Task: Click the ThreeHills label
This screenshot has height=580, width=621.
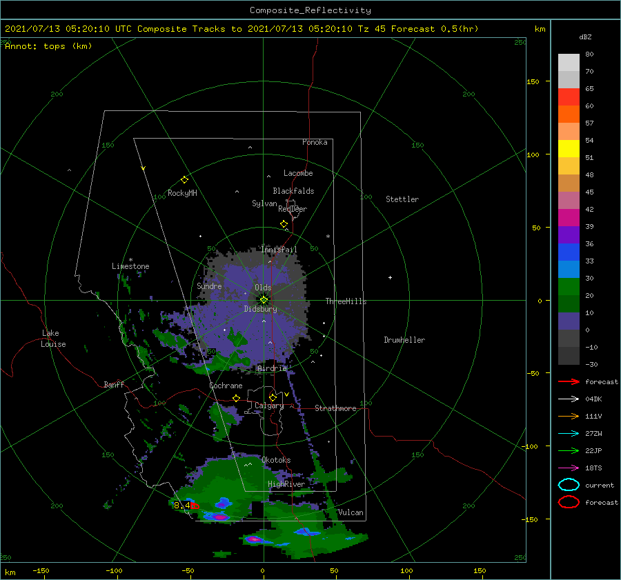Action: point(346,301)
